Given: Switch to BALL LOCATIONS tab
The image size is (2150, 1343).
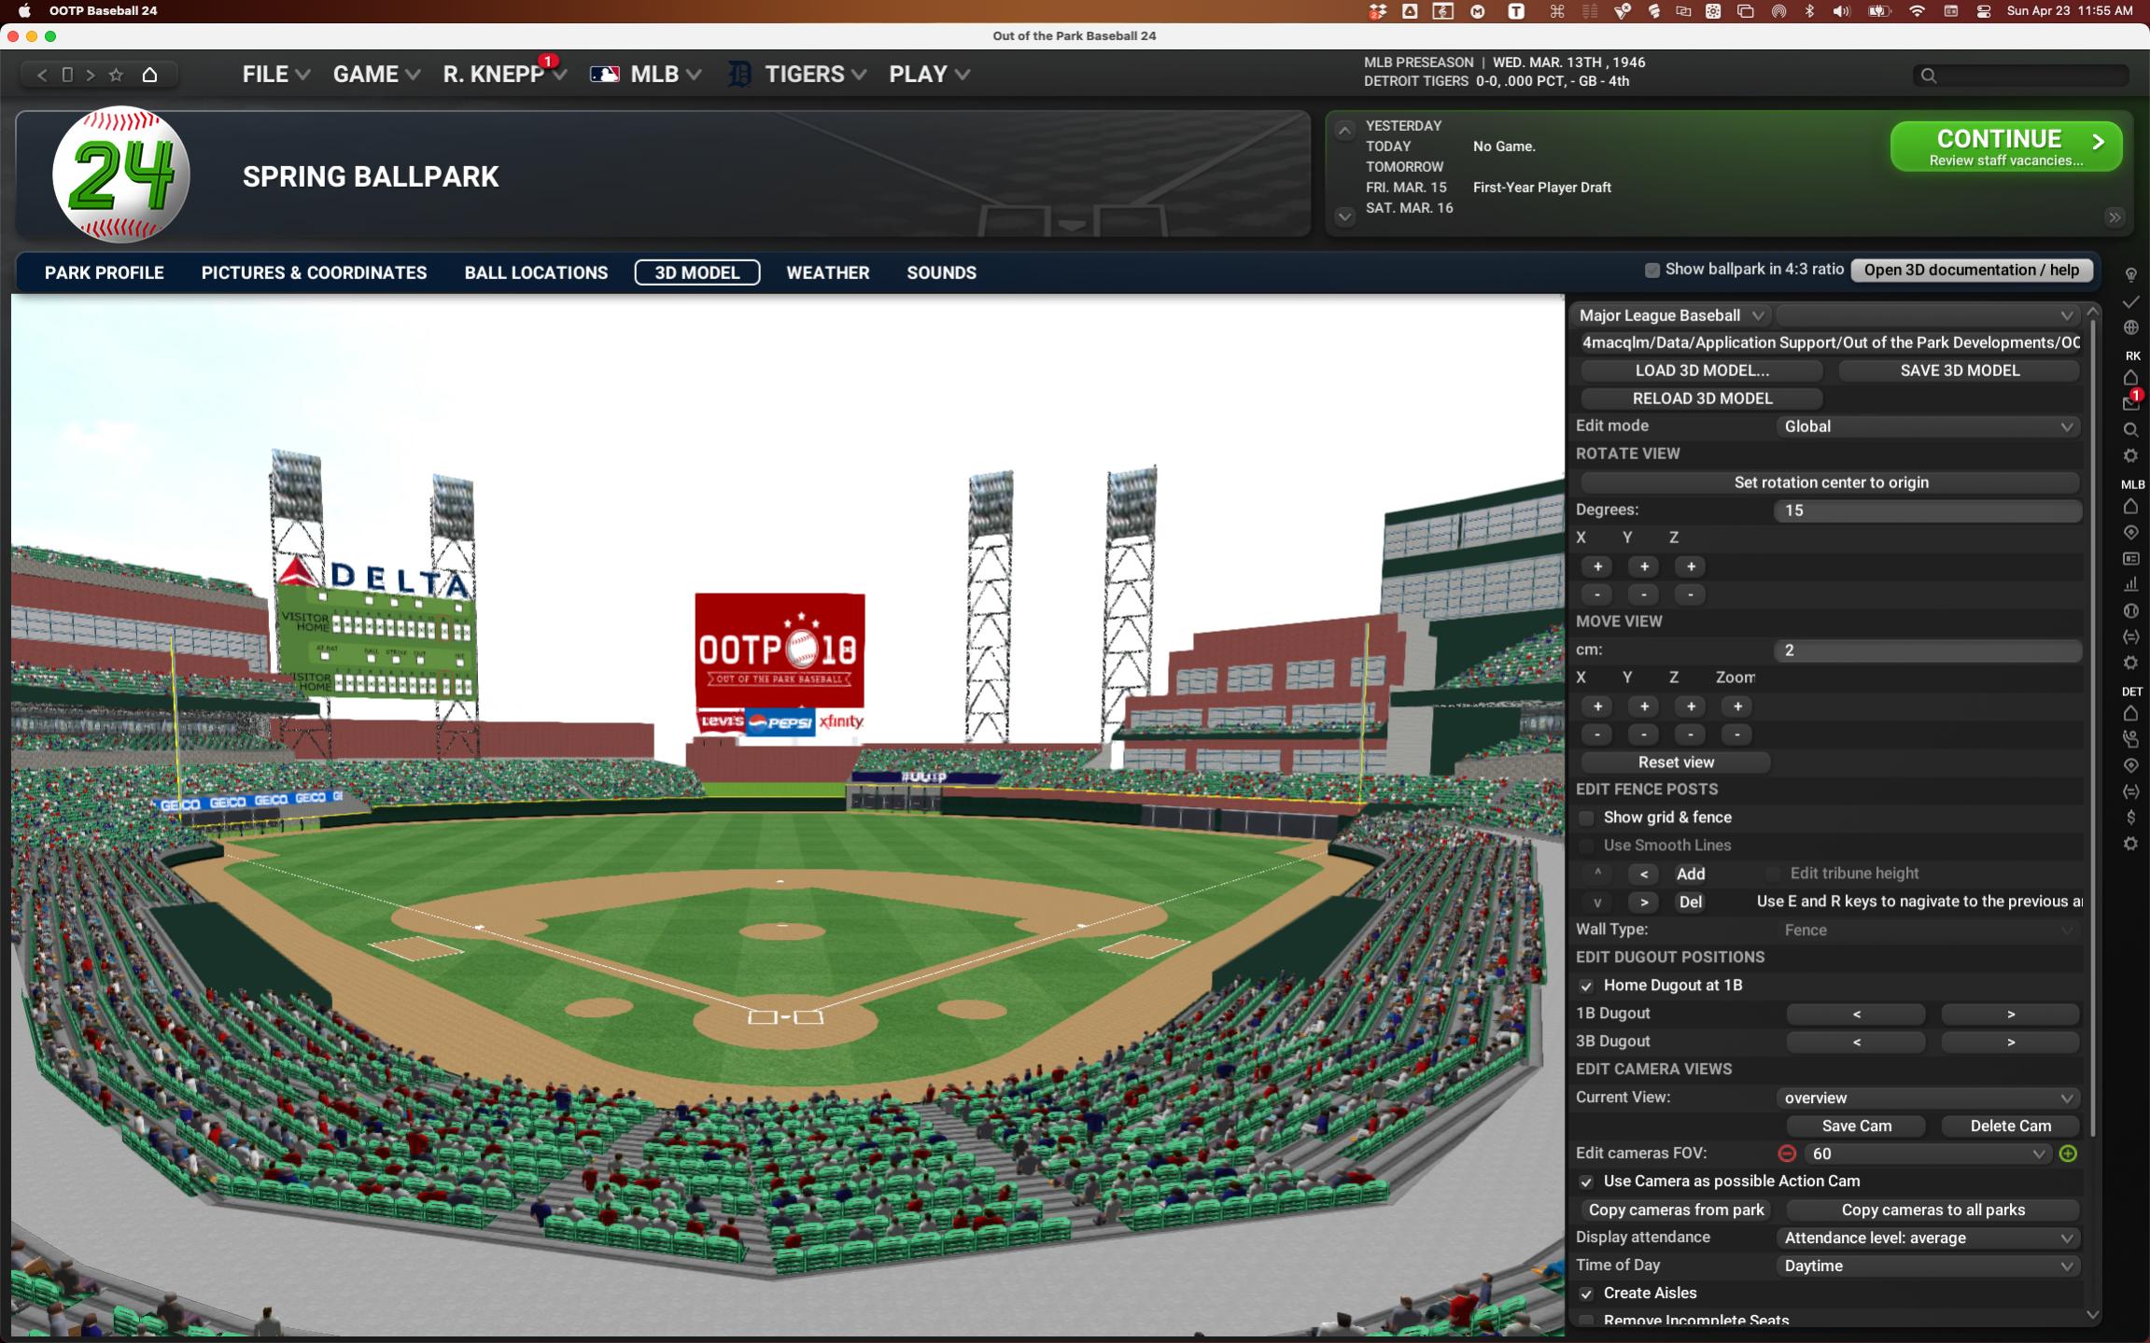Looking at the screenshot, I should click(536, 273).
